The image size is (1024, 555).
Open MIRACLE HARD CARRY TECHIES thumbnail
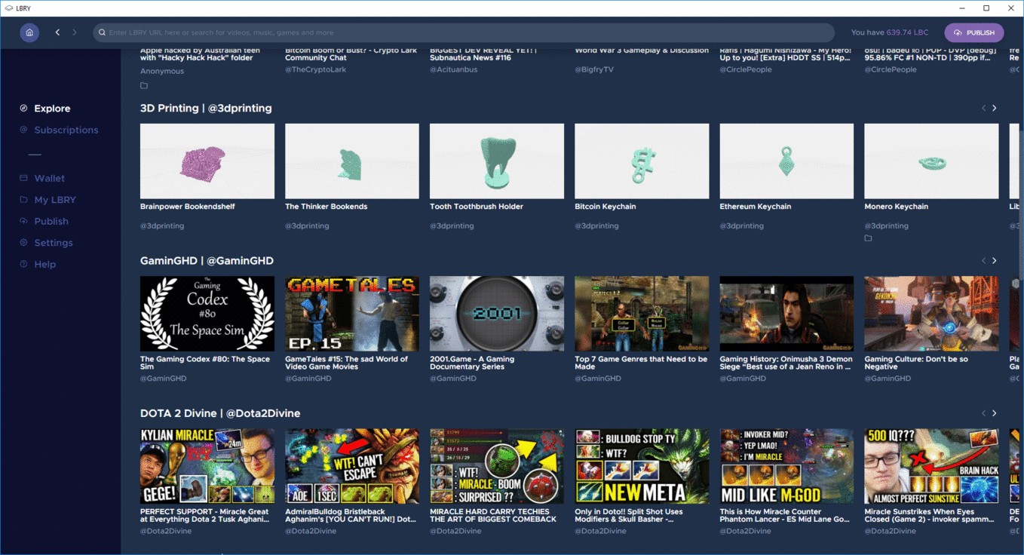point(497,466)
